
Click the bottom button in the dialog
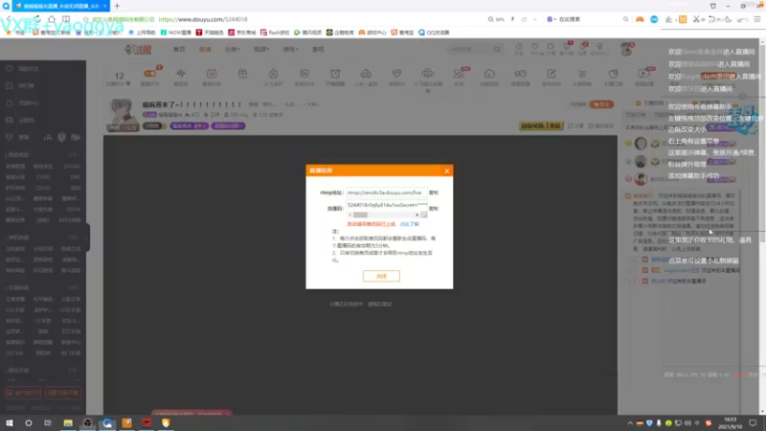tap(381, 276)
